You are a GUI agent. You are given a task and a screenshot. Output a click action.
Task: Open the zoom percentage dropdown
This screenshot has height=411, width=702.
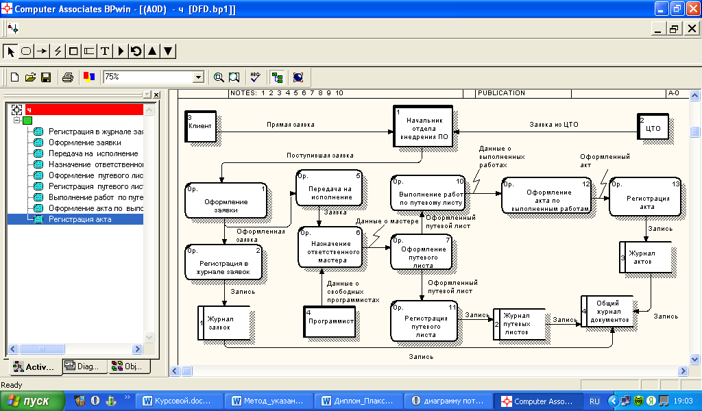(x=198, y=77)
